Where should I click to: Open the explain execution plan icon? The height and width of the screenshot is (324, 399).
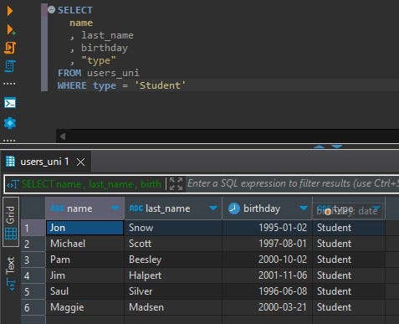click(x=10, y=66)
